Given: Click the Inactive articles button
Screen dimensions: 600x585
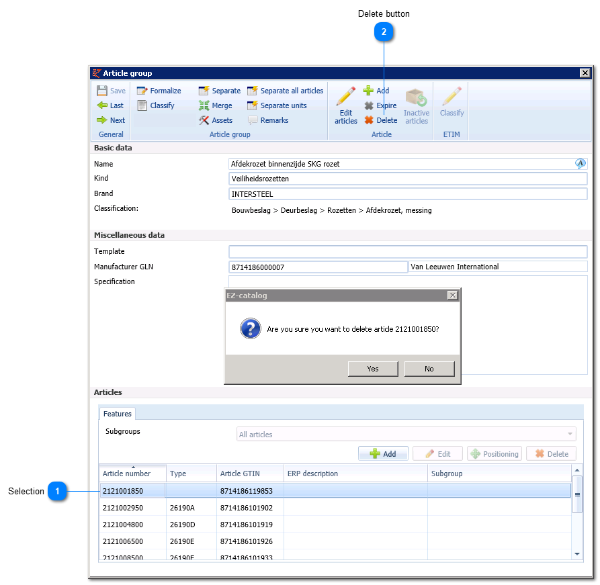Looking at the screenshot, I should (417, 106).
